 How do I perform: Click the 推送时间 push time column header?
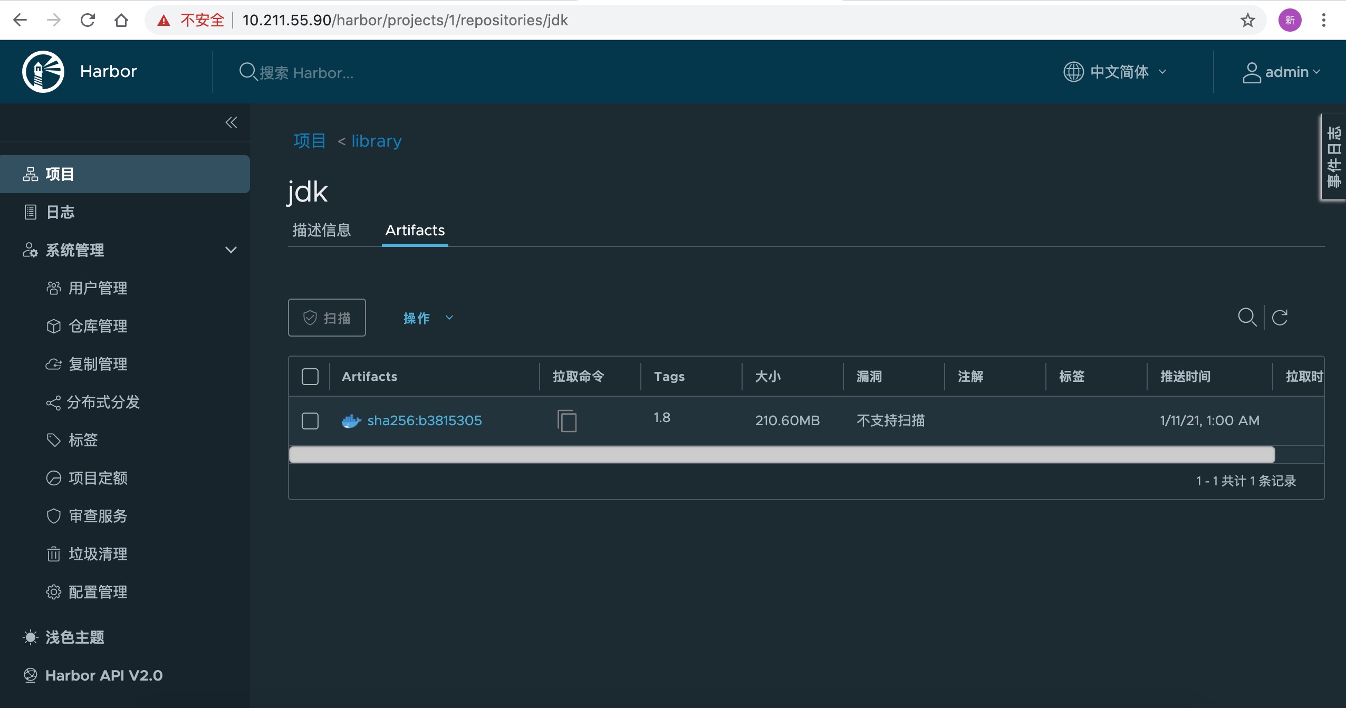coord(1185,376)
